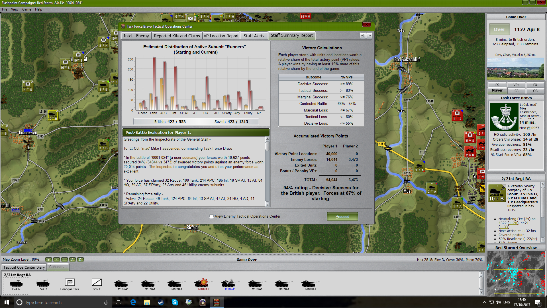
Task: Toggle the 'L' map display button
Action: tap(64, 260)
